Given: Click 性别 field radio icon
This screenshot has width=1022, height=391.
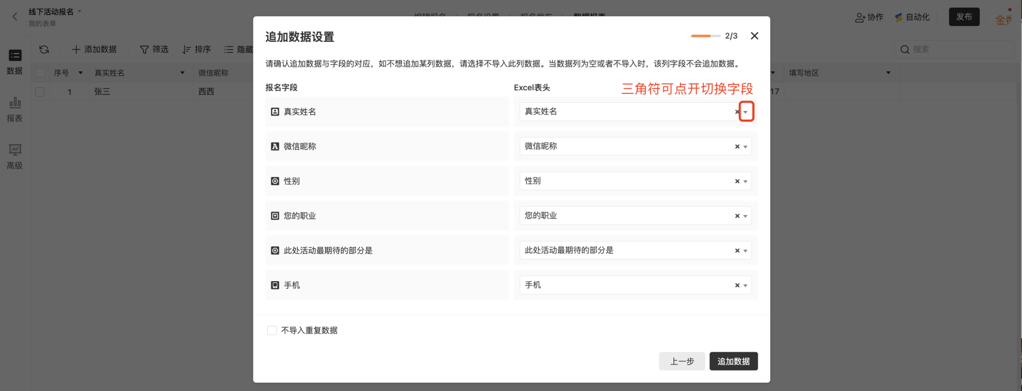Looking at the screenshot, I should (275, 181).
